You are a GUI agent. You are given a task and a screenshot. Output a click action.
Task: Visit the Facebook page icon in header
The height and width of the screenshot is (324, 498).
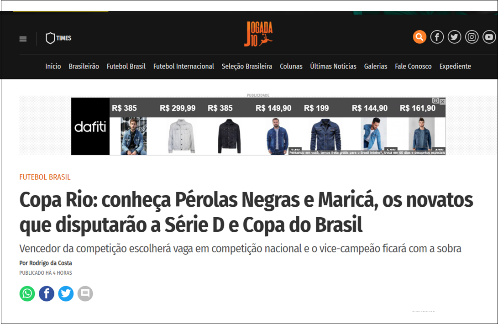437,37
